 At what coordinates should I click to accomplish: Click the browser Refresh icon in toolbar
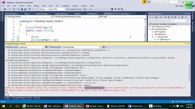tap(85, 9)
